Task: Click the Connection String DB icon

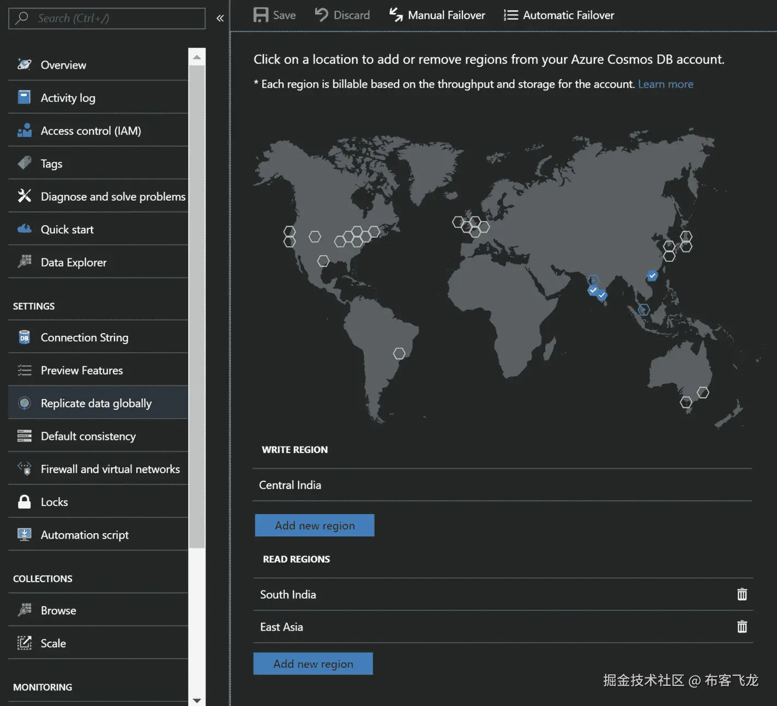Action: [x=25, y=337]
